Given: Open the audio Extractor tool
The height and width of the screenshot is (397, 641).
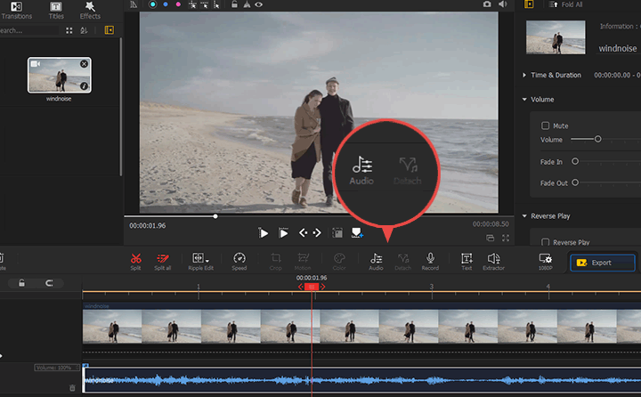Looking at the screenshot, I should coord(493,257).
